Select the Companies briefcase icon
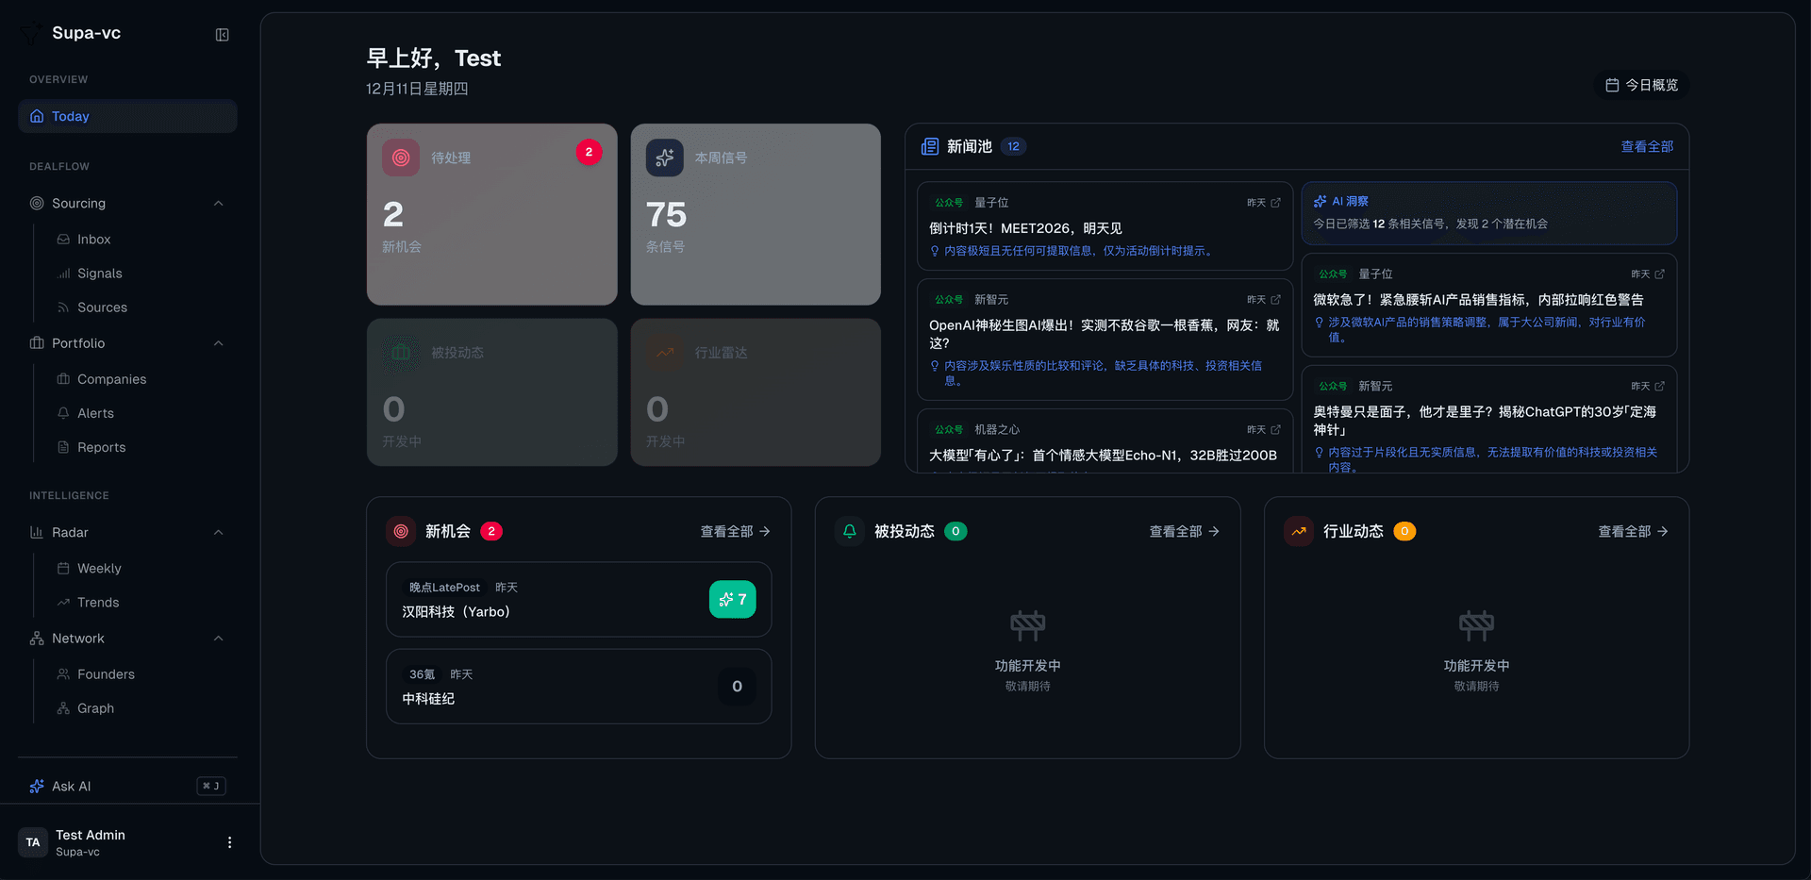 63,379
